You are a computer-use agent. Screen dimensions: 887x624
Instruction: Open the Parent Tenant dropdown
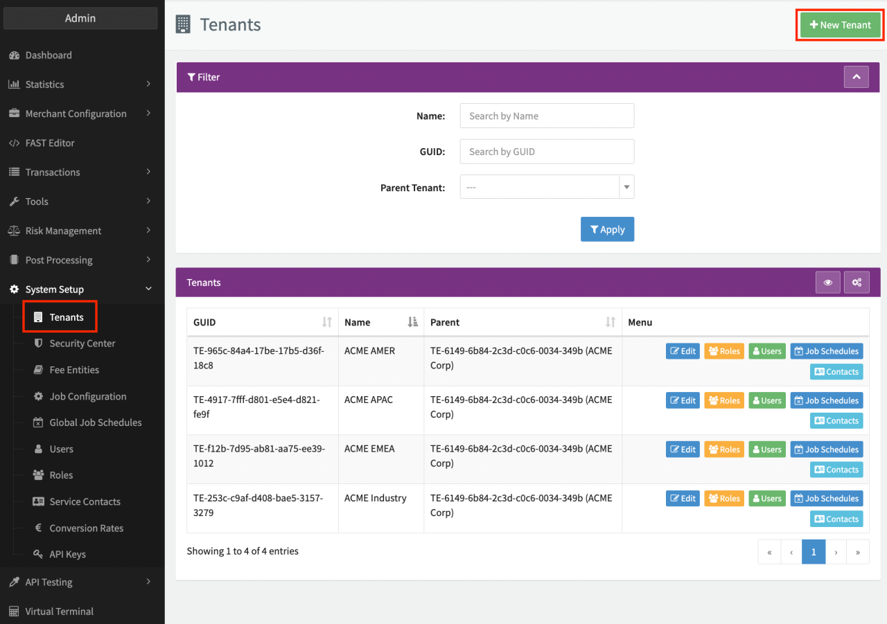(547, 187)
